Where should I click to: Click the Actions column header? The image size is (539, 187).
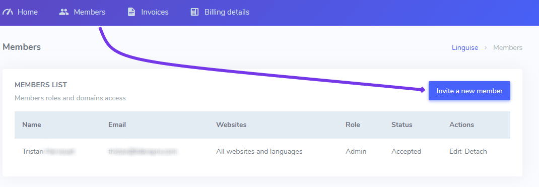pos(461,124)
